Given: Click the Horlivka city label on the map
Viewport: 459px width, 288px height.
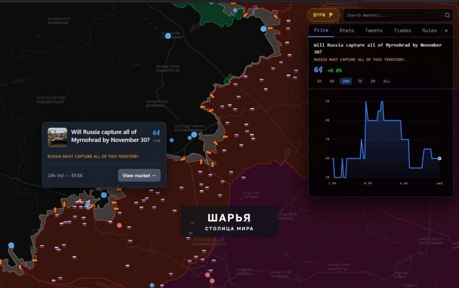Looking at the screenshot, I should tap(251, 195).
